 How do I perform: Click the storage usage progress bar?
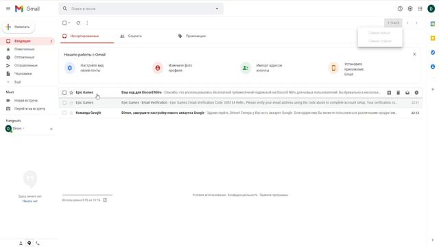tap(87, 195)
